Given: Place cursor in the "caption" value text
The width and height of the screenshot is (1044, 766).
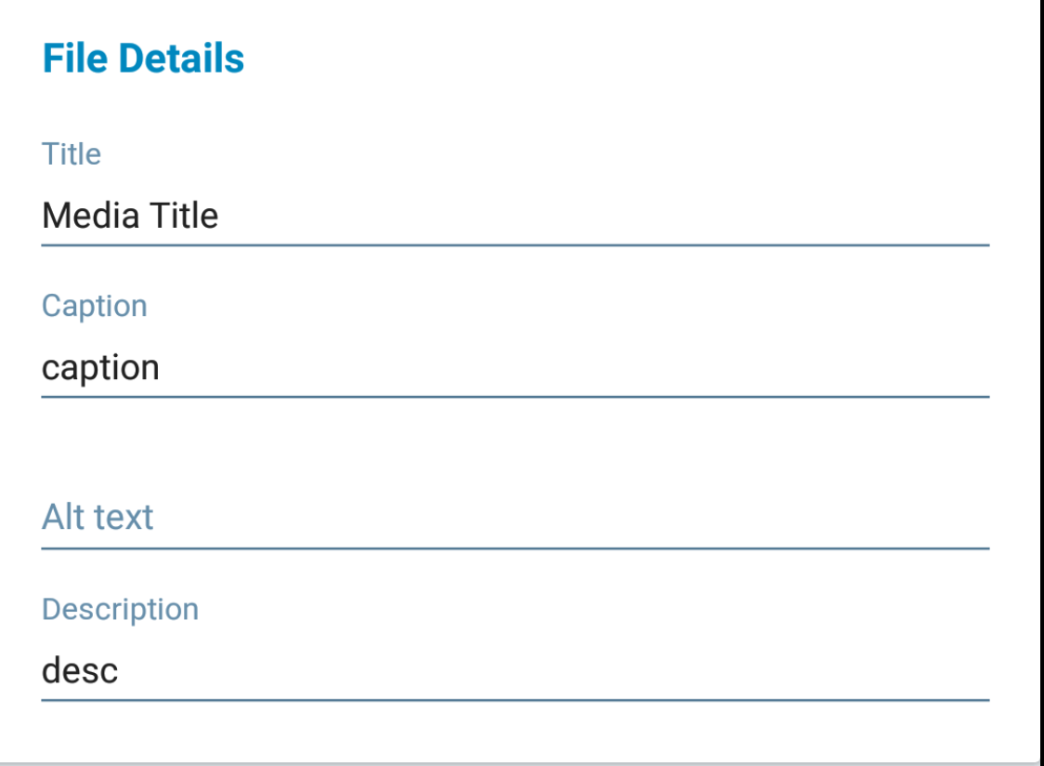Looking at the screenshot, I should [x=100, y=368].
